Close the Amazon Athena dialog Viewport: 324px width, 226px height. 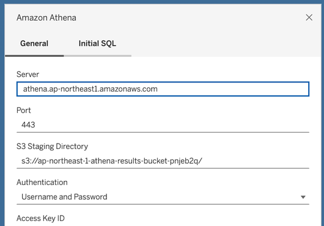[309, 18]
